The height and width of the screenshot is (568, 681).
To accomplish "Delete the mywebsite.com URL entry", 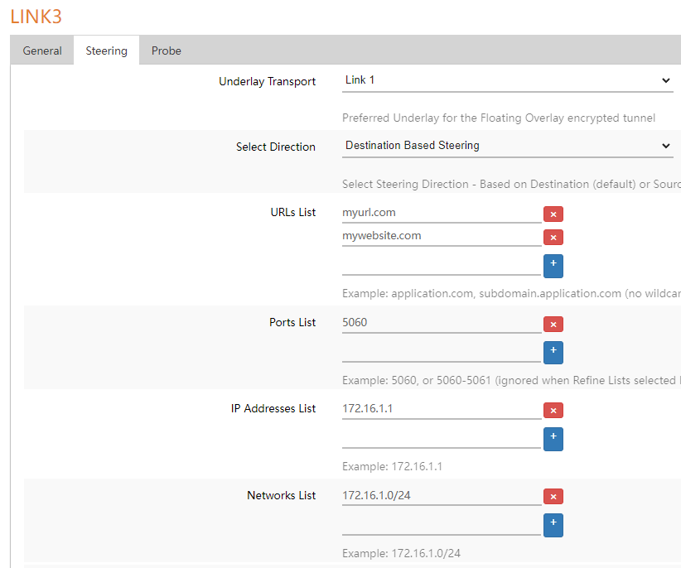I will (553, 238).
